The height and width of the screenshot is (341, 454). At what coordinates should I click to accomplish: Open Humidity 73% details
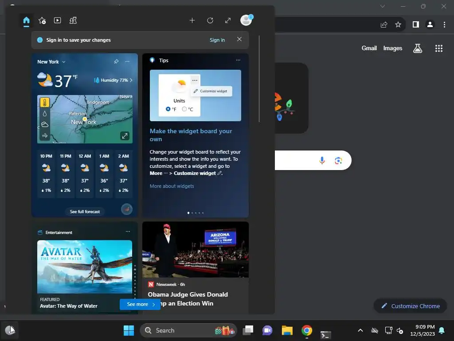click(113, 80)
